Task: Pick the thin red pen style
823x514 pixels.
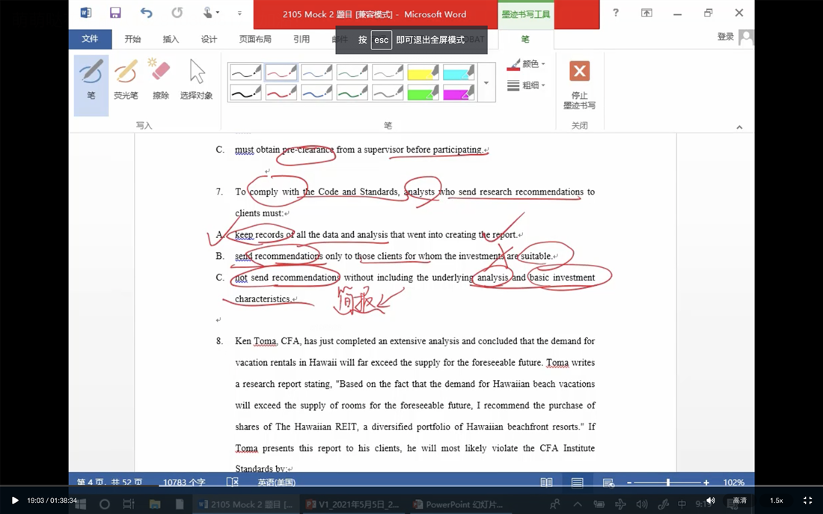Action: pos(281,72)
